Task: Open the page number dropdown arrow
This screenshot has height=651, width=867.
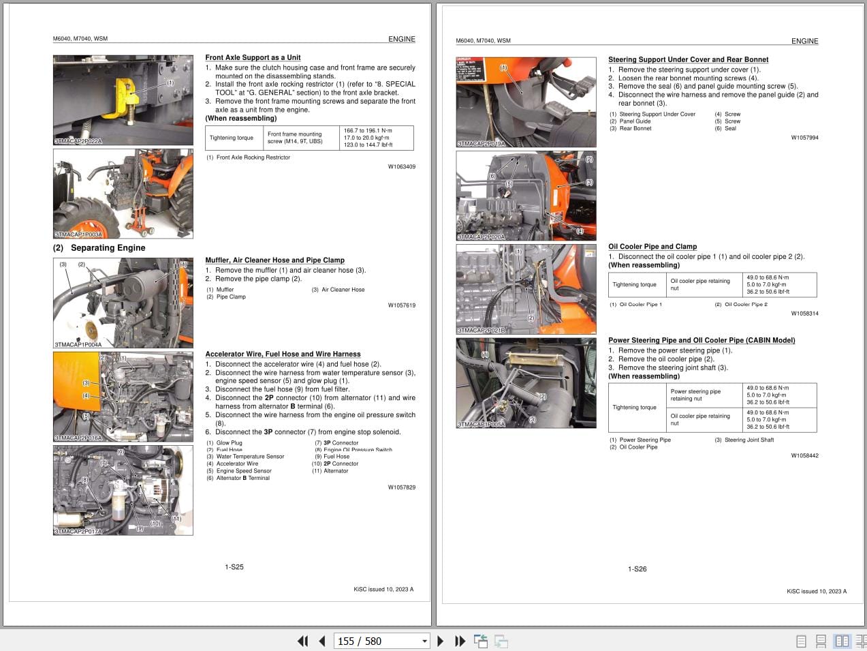Action: (424, 641)
